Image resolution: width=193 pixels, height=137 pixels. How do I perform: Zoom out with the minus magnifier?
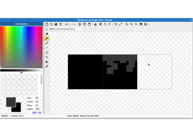pos(132,24)
